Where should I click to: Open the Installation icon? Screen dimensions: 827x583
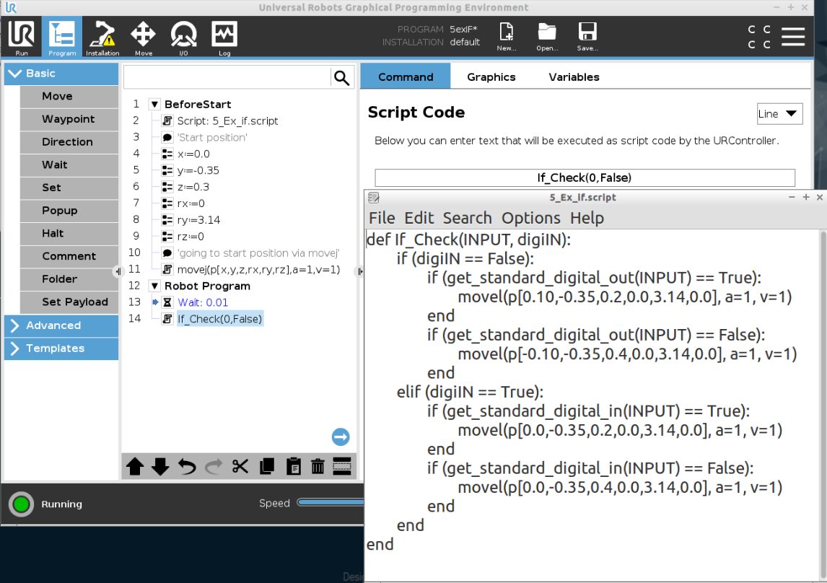[x=102, y=37]
